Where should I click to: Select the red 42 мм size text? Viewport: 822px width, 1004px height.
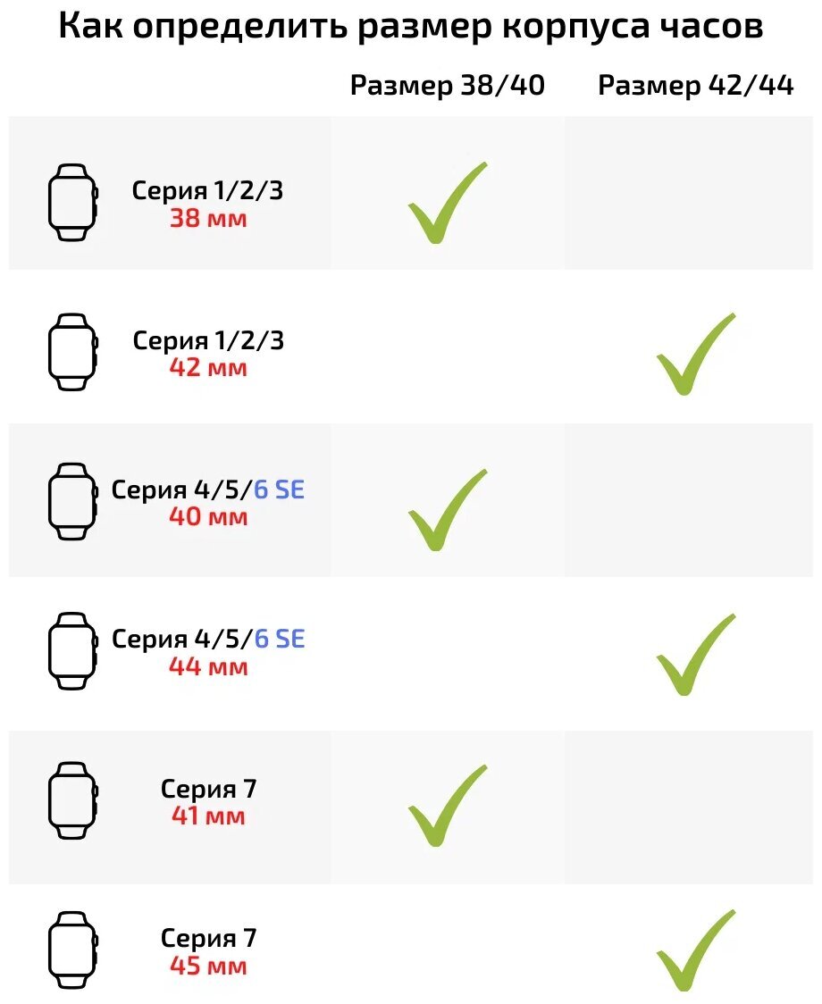pyautogui.click(x=208, y=367)
